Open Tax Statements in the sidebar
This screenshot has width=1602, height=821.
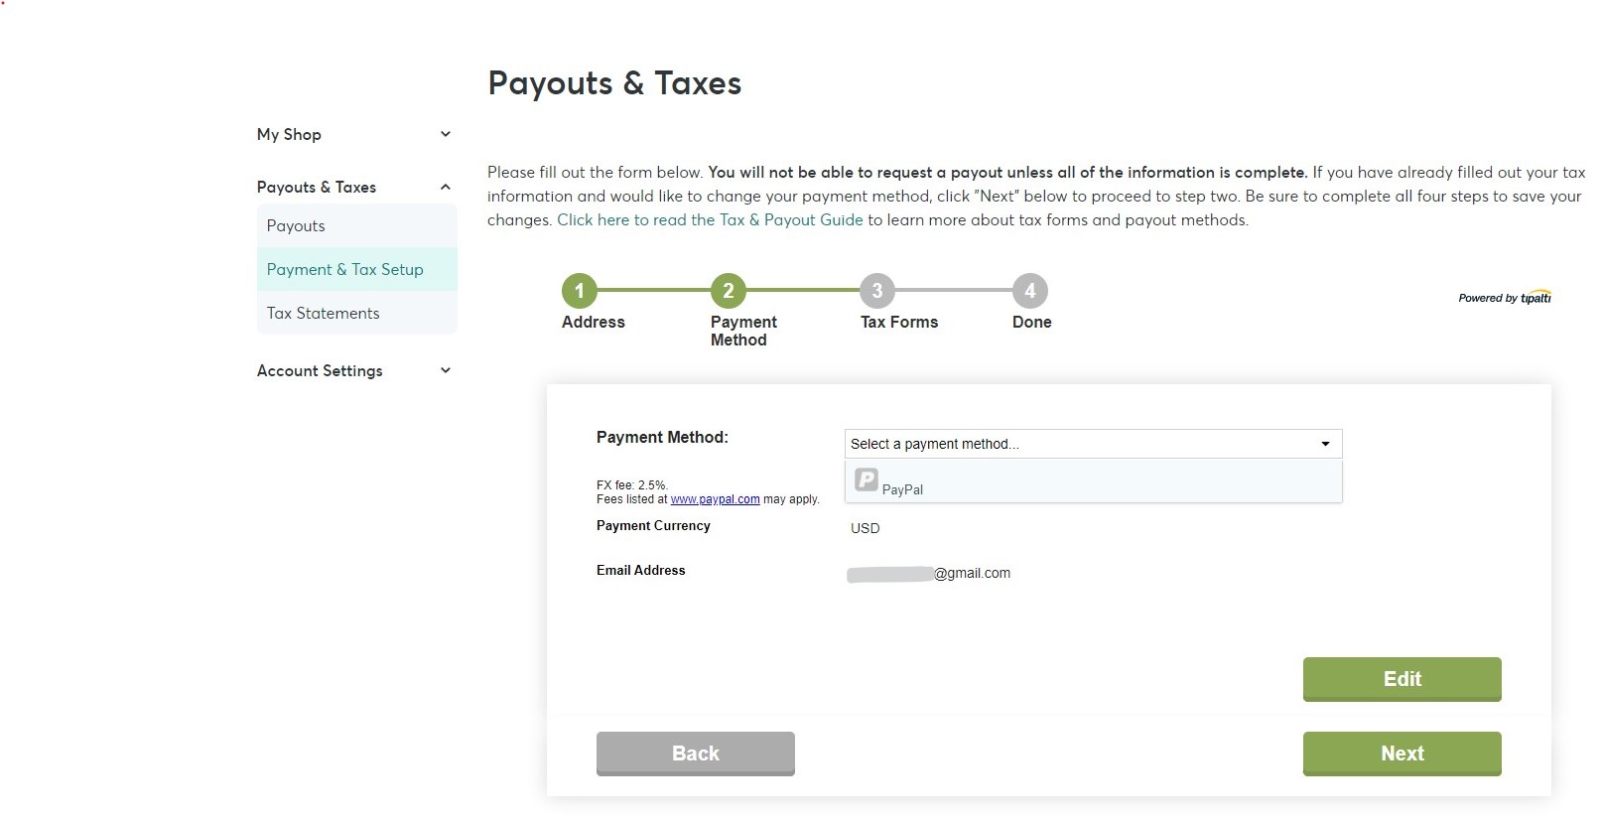pyautogui.click(x=357, y=313)
